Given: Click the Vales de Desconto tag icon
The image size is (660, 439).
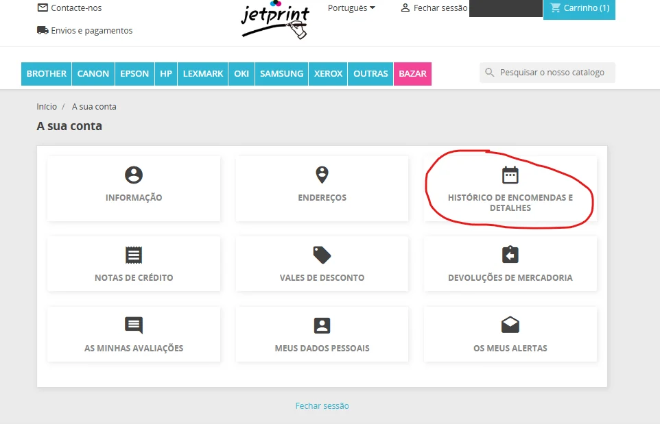Looking at the screenshot, I should pos(322,255).
